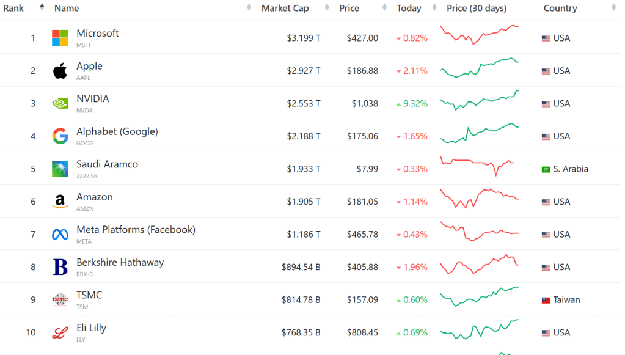The image size is (625, 355).
Task: Open the Berkshire Hathaway company link
Action: tap(120, 263)
